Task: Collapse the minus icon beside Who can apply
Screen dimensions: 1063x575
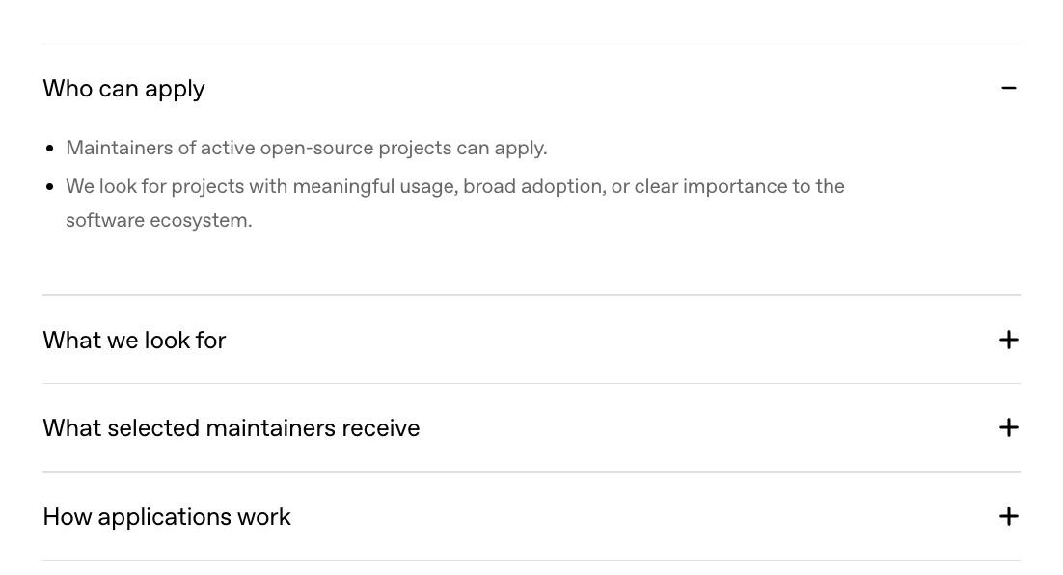Action: tap(1008, 88)
